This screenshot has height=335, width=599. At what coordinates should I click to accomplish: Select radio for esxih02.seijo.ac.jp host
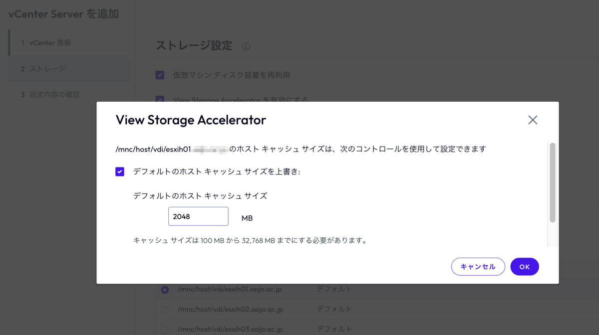pos(165,310)
